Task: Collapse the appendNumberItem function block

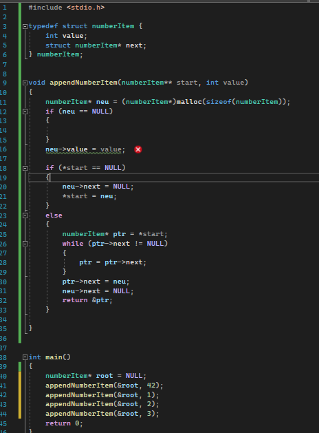Action: [x=25, y=83]
